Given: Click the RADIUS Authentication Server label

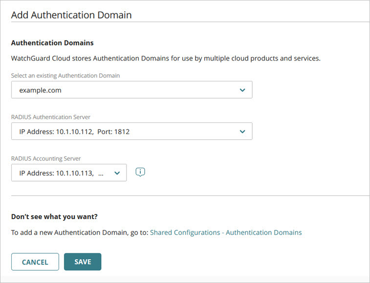Looking at the screenshot, I should point(51,117).
